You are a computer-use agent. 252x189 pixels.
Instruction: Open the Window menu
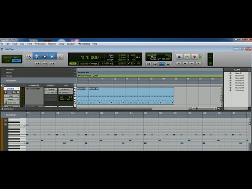71,44
